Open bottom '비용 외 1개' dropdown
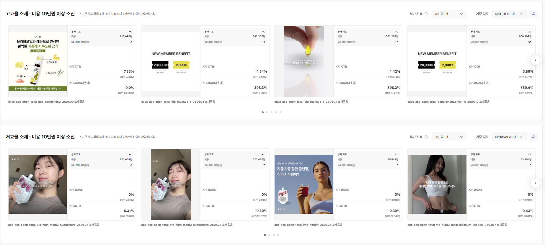Viewport: 545px width, 245px height. coord(449,137)
